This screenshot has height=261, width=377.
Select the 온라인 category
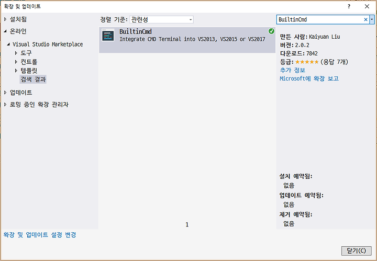pyautogui.click(x=18, y=31)
